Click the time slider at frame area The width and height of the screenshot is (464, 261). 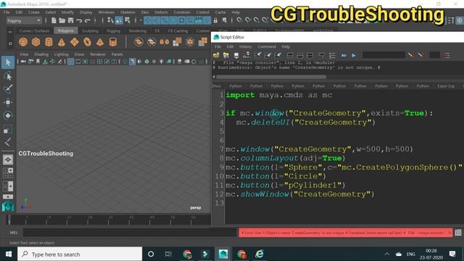coord(108,220)
